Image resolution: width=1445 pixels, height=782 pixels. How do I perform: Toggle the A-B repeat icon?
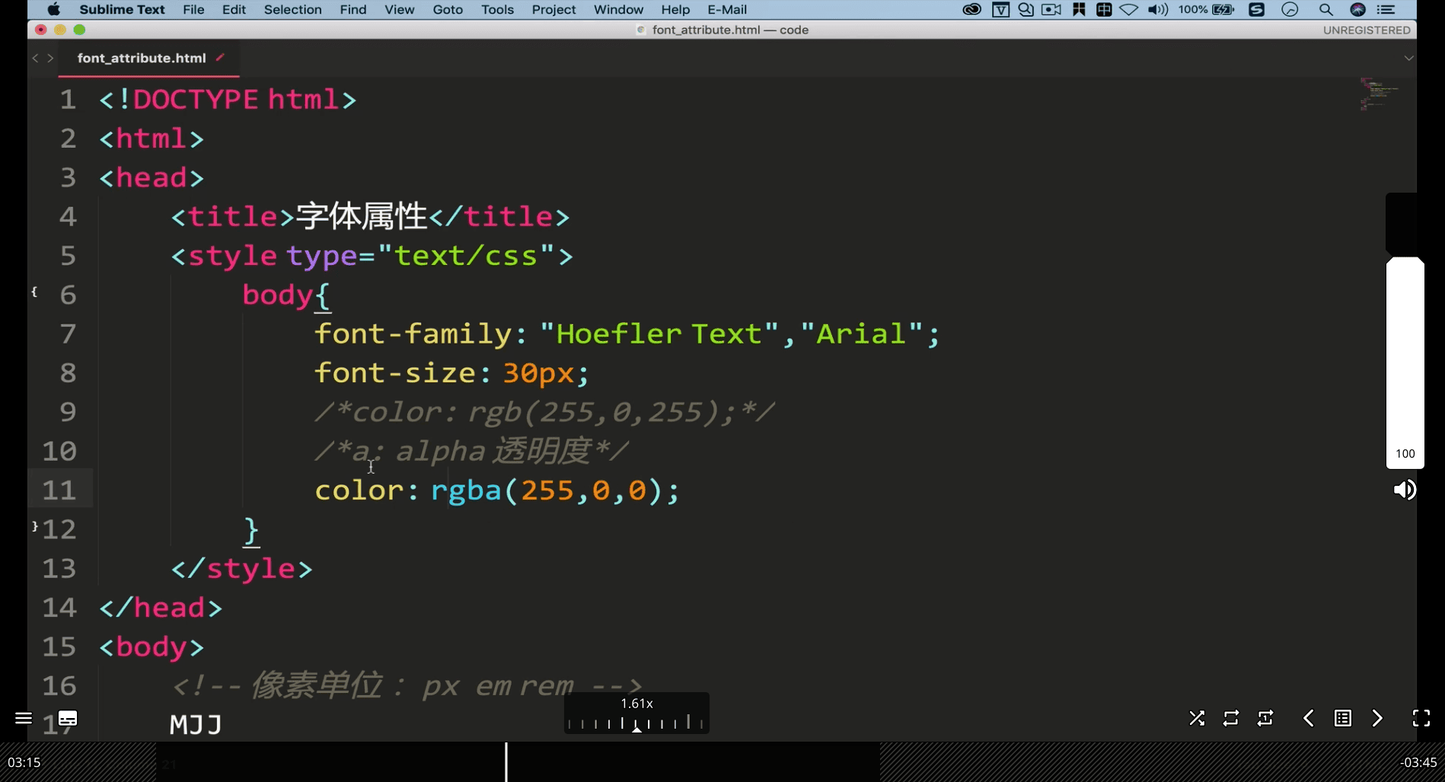[x=1265, y=718]
